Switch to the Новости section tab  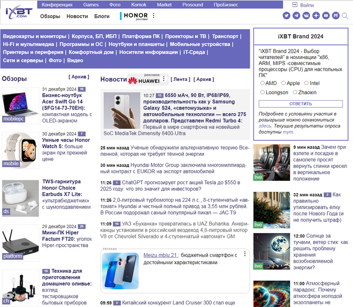pos(77,16)
